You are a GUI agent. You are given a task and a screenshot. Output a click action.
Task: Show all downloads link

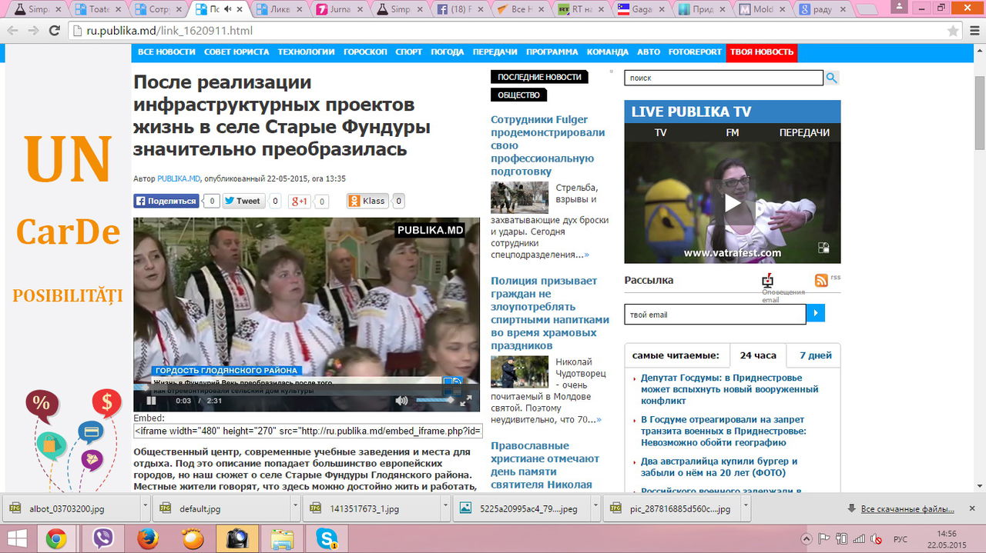(907, 509)
